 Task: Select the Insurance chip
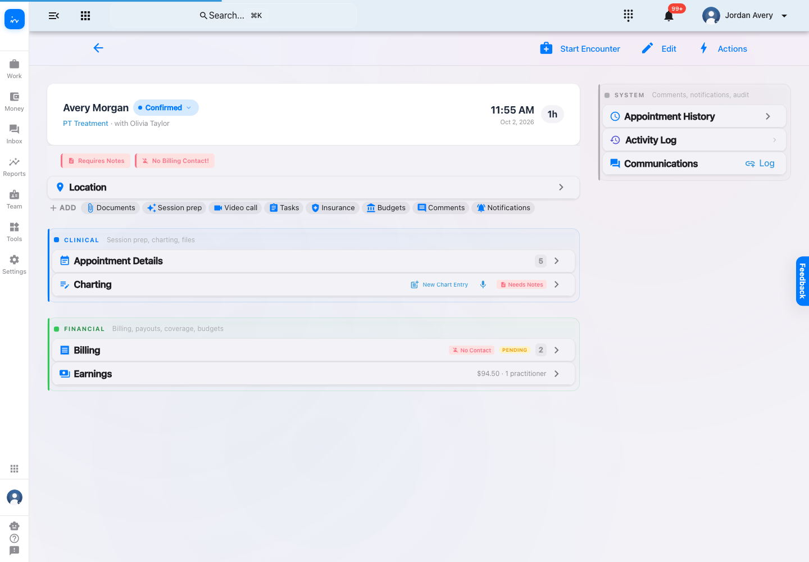point(333,208)
